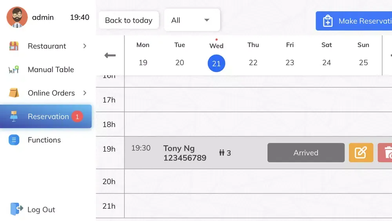Select Thursday 22 in the week calendar
The image size is (392, 221).
(x=253, y=63)
